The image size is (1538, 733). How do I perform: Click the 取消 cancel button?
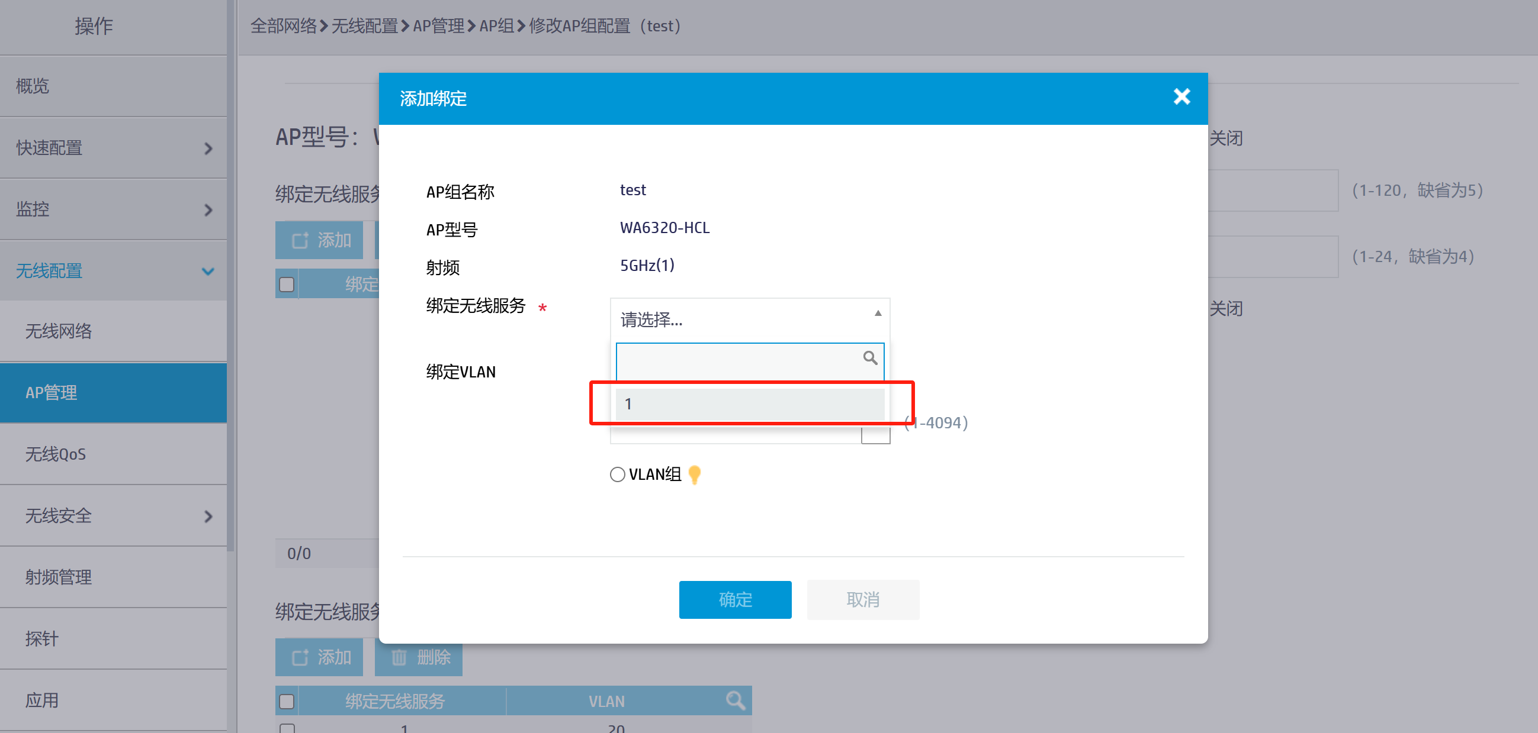coord(863,599)
